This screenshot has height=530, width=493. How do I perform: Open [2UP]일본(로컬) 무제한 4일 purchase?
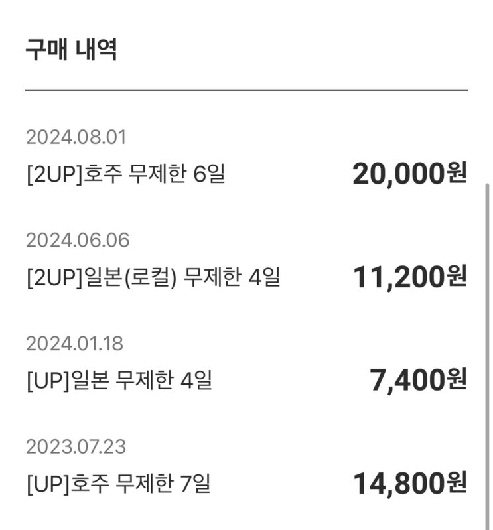153,277
